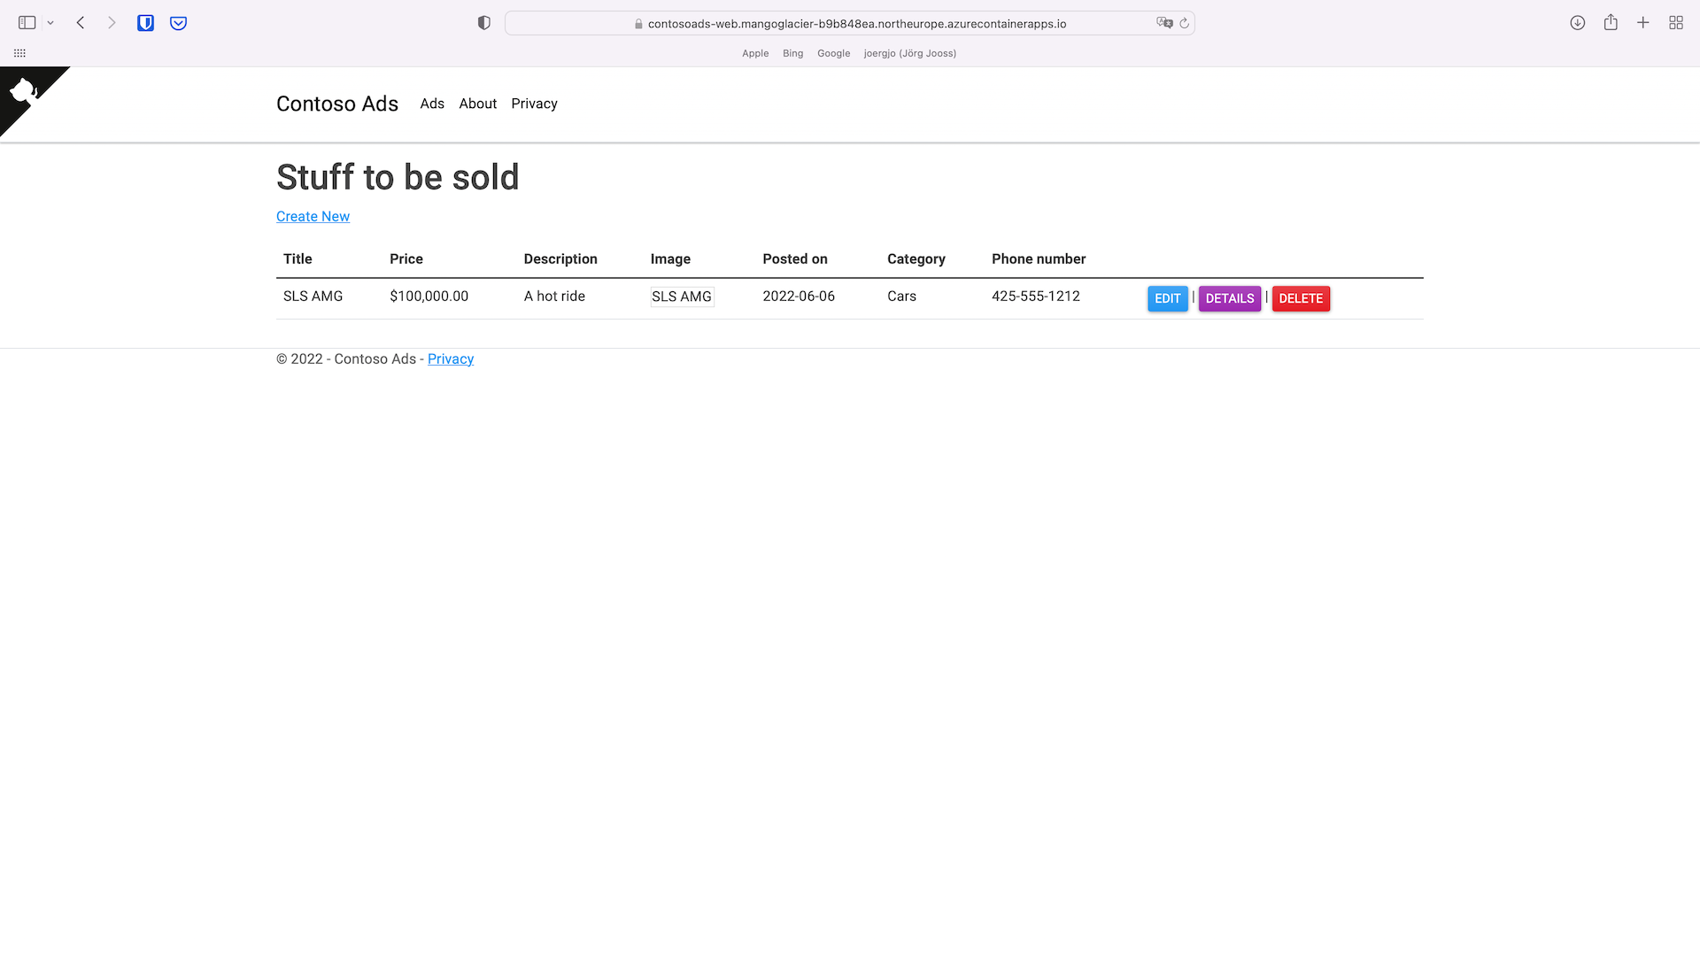Click the Safari sidebar toggle icon

coord(27,23)
